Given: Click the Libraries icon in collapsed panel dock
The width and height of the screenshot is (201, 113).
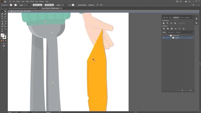Looking at the screenshot, I should click(x=197, y=23).
